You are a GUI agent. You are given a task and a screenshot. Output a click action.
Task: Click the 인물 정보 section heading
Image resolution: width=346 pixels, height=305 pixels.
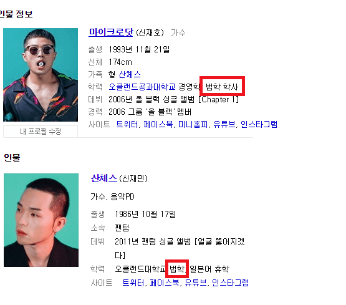[x=16, y=14]
